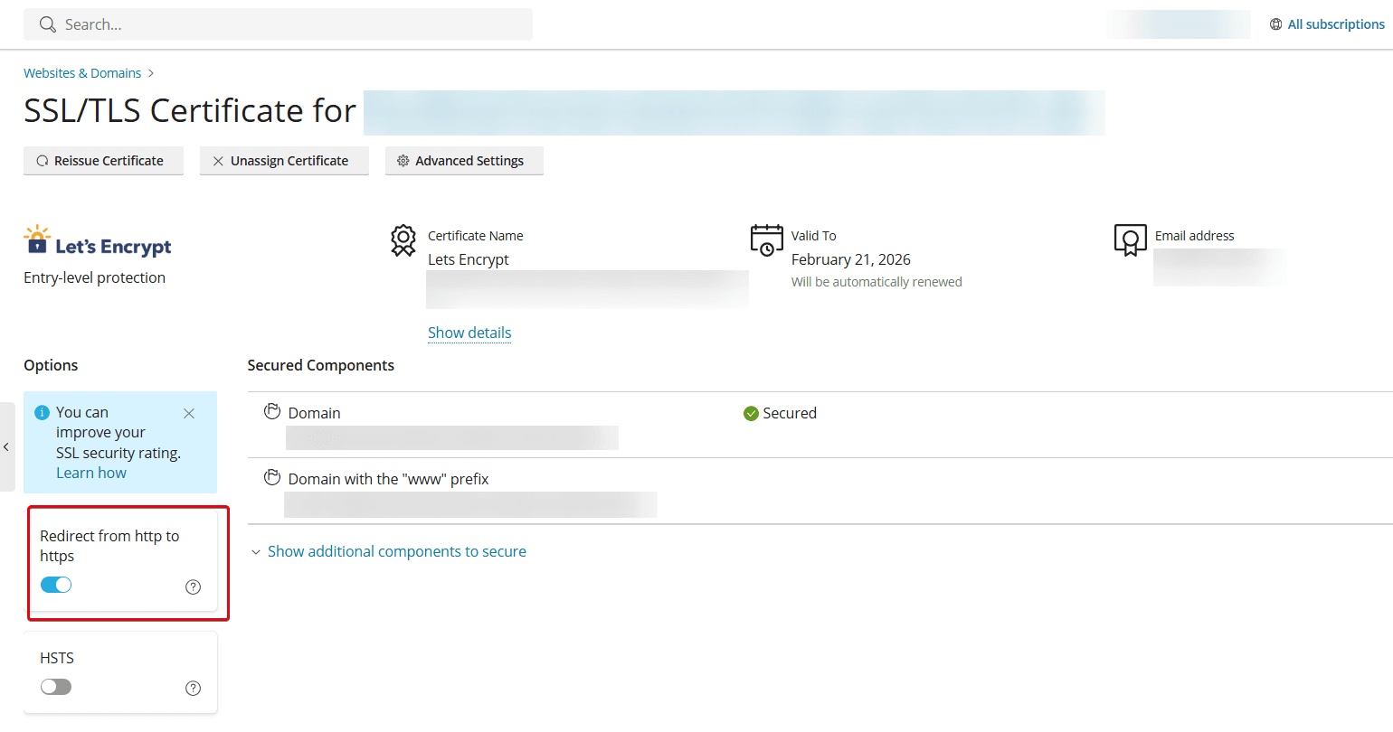This screenshot has width=1393, height=732.
Task: Click the search magnifier icon
Action: click(x=47, y=24)
